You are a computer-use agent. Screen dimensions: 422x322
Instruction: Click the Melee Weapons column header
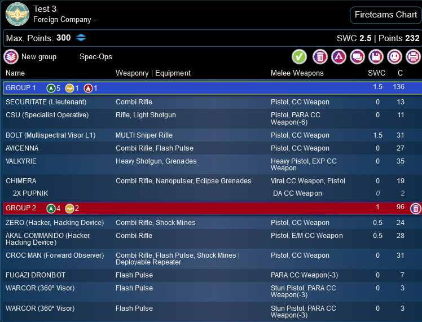coord(297,73)
